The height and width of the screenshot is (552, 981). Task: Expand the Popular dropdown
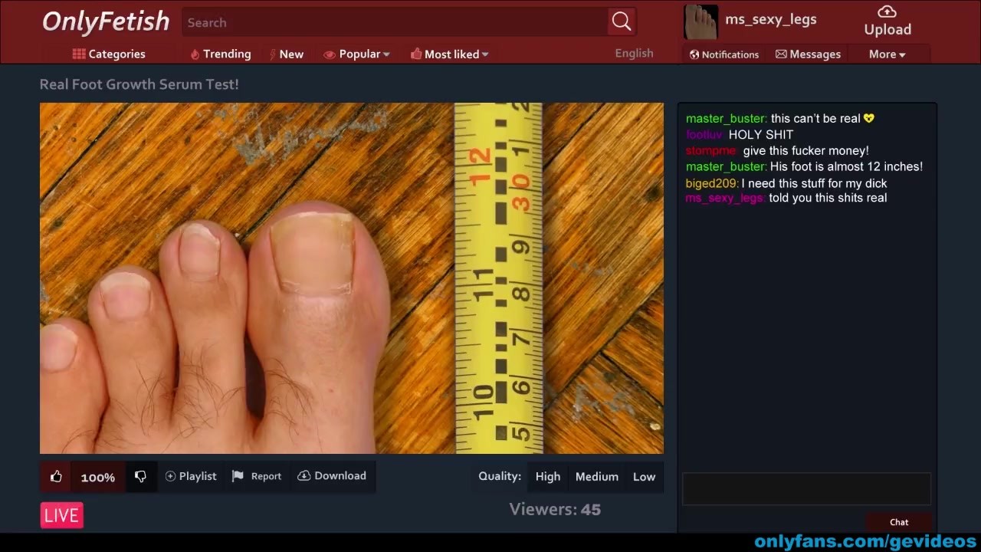click(x=357, y=54)
